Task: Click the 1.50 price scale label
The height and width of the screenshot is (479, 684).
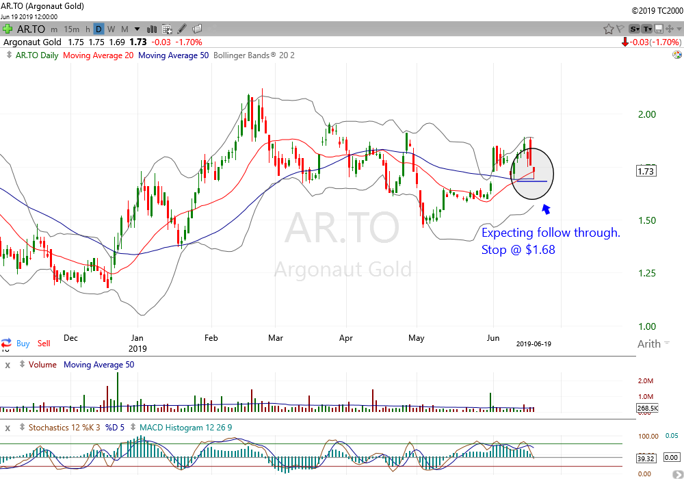Action: coord(647,220)
